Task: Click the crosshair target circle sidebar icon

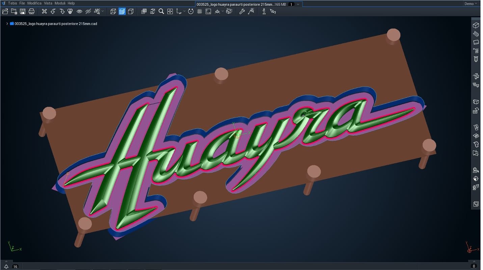Action: coord(476,179)
